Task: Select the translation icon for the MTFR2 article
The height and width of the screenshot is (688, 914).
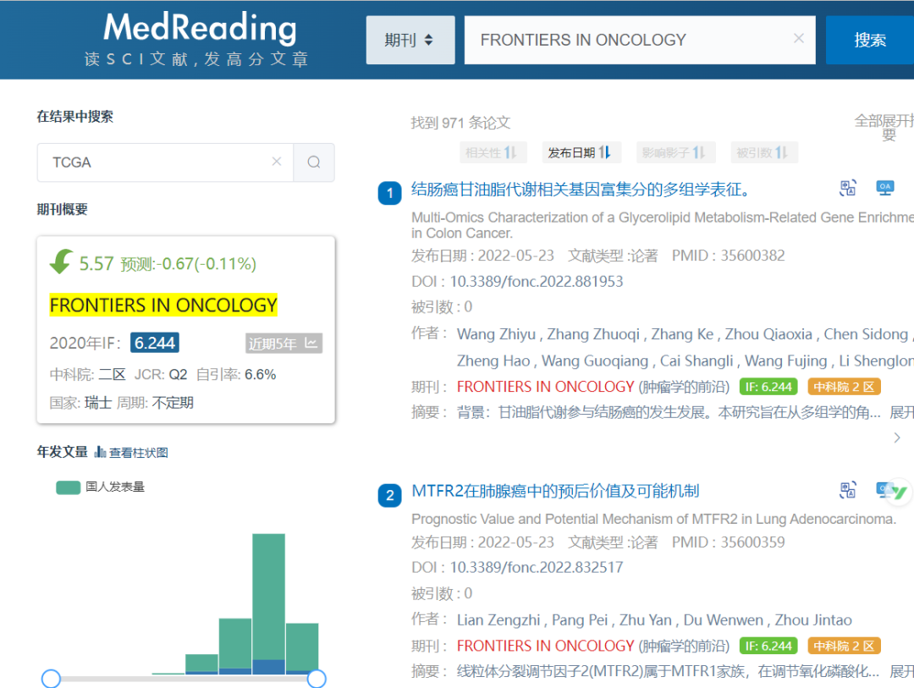Action: (x=847, y=490)
